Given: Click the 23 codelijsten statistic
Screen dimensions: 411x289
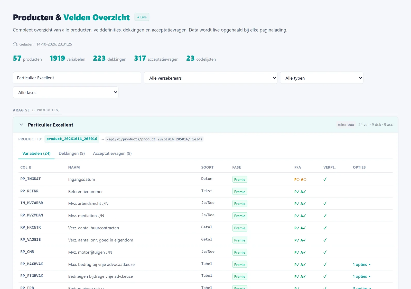Looking at the screenshot, I should pos(201,58).
